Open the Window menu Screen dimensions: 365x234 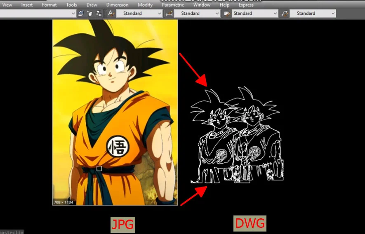(x=202, y=5)
